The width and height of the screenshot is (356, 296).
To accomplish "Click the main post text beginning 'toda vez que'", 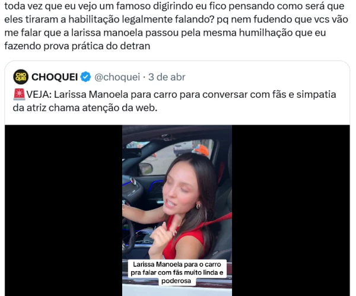I will [176, 26].
